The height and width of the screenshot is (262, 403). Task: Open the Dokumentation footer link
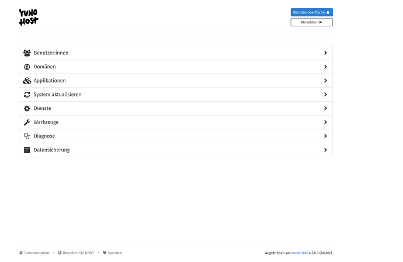[x=36, y=253]
